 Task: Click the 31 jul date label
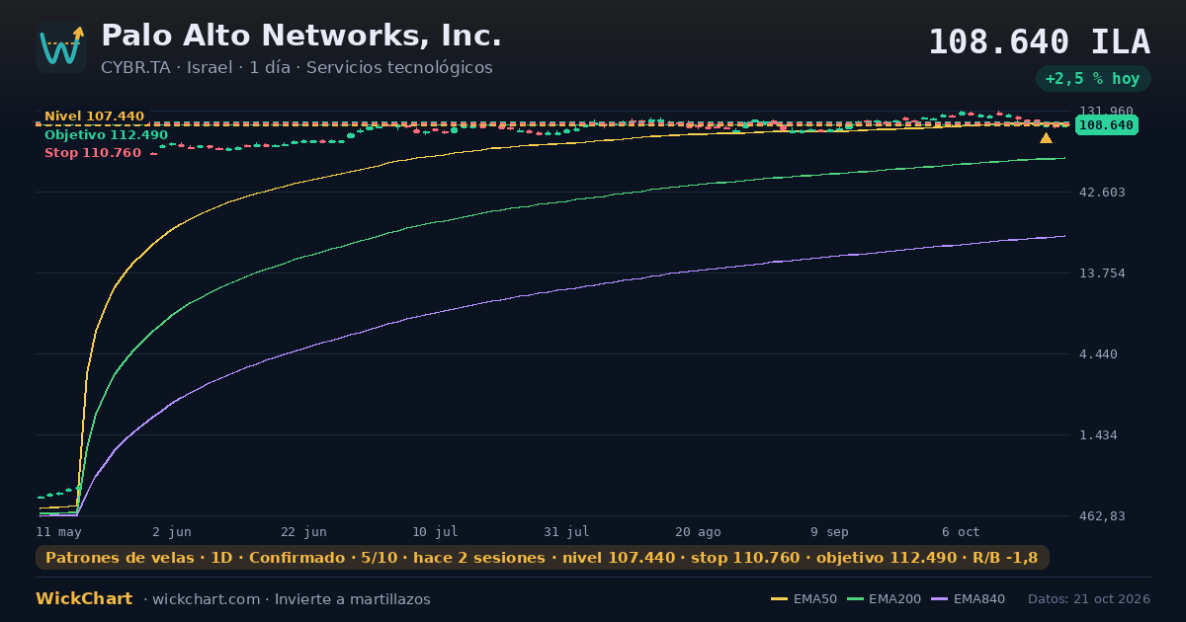pos(566,531)
